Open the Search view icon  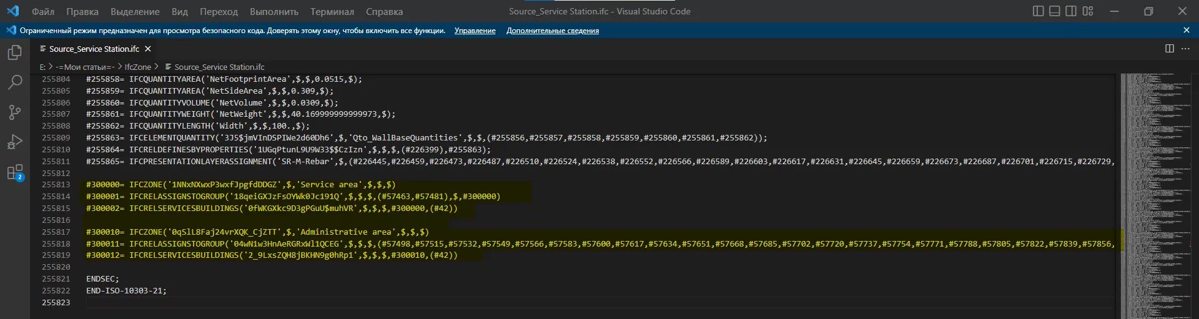coord(15,82)
